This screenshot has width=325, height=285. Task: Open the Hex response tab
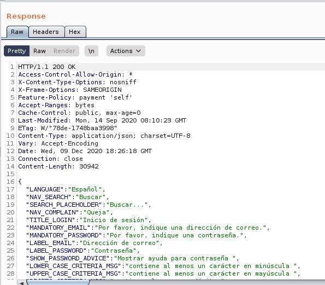[x=75, y=32]
